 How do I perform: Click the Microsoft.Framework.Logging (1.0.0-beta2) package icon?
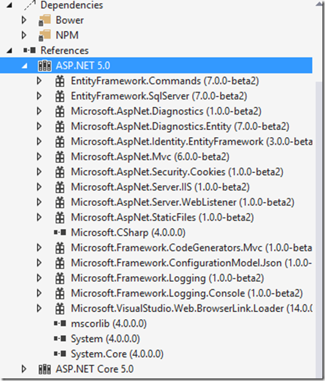tap(60, 278)
